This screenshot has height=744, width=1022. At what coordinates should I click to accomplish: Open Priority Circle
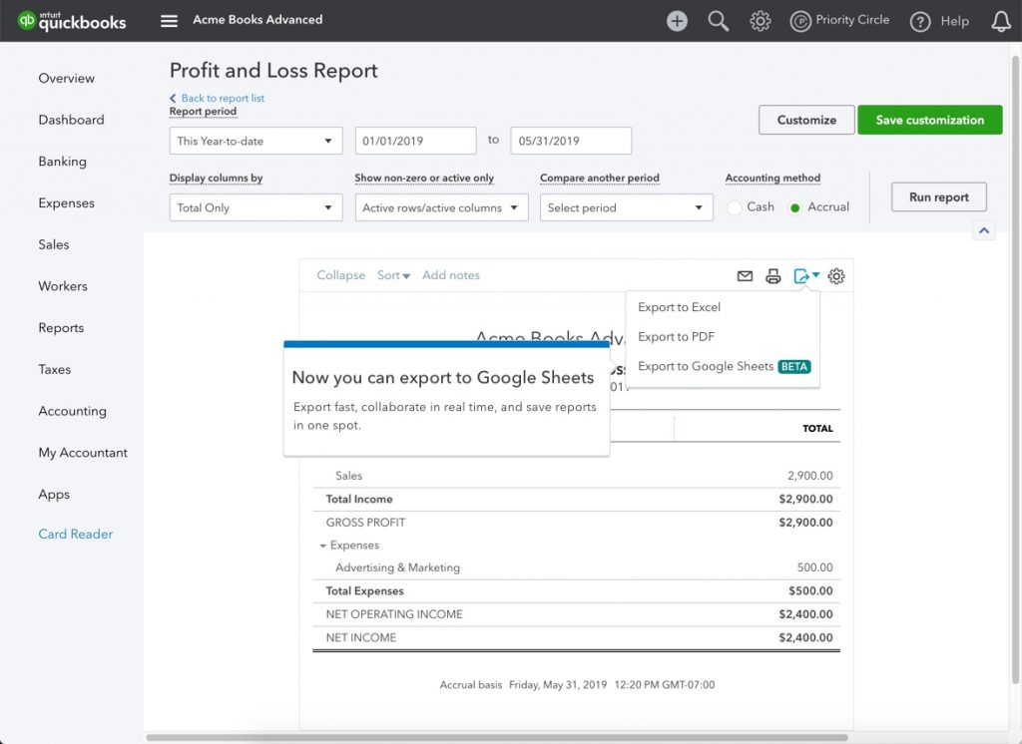pos(839,21)
